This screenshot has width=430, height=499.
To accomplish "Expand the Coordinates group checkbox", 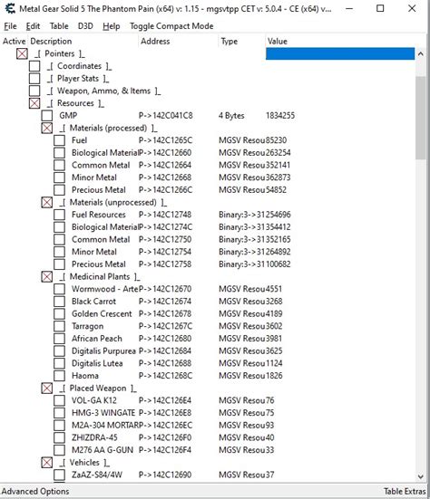I will pos(34,66).
